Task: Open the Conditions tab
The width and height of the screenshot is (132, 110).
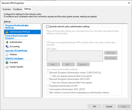Action: (x=17, y=9)
